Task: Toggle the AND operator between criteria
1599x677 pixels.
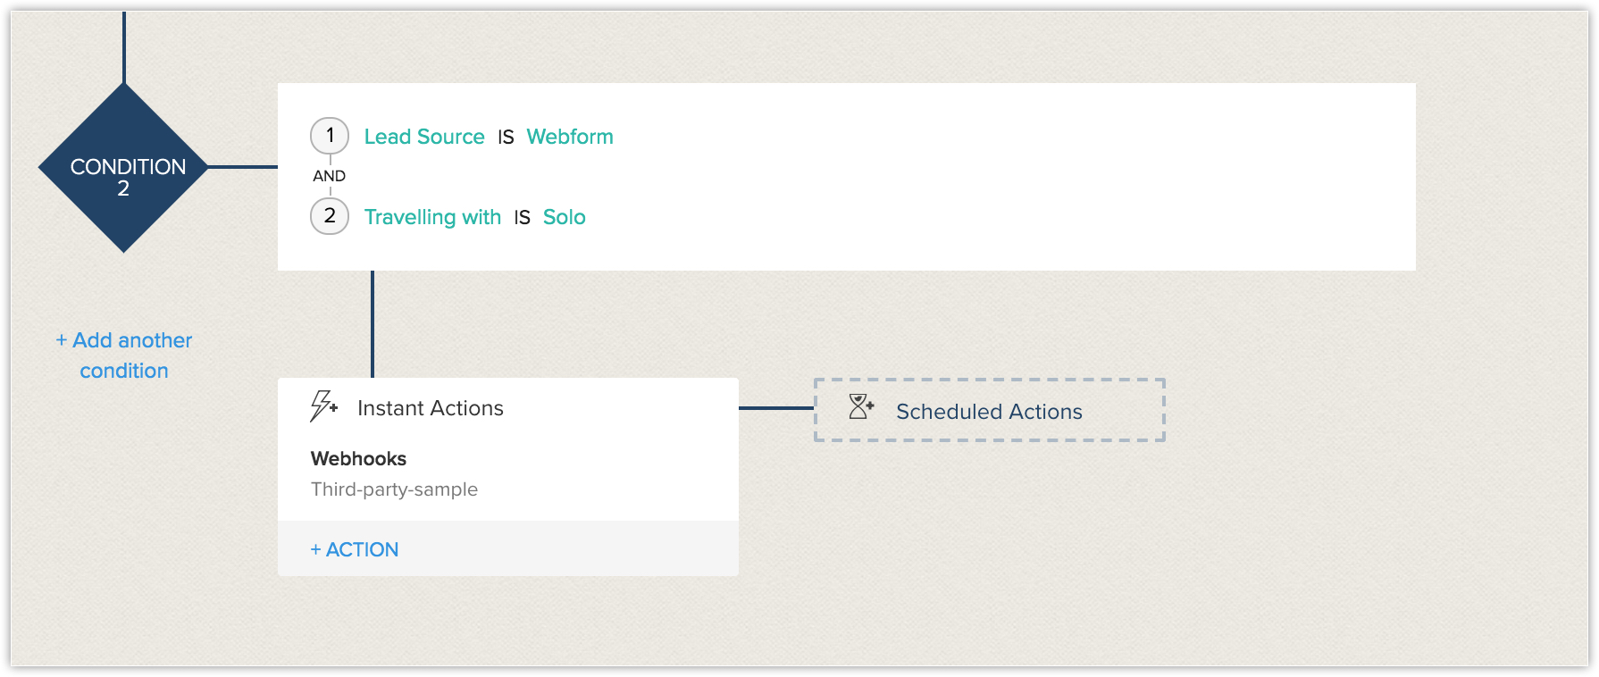Action: pos(329,176)
